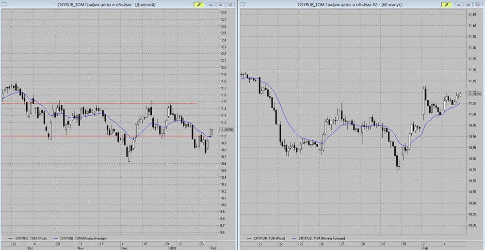Click the 11,45 price axis label
485x250 pixels.
(472, 15)
